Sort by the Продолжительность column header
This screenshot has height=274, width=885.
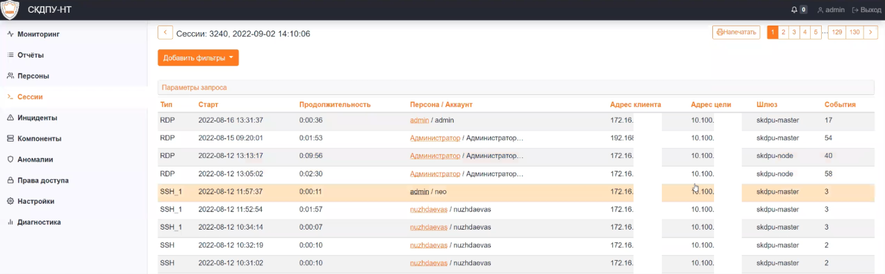point(335,104)
